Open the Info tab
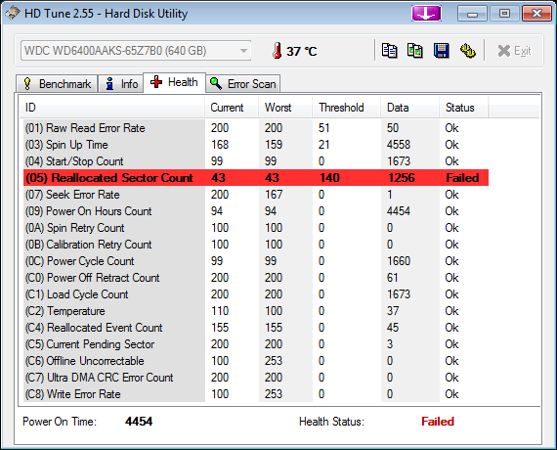 tap(121, 84)
